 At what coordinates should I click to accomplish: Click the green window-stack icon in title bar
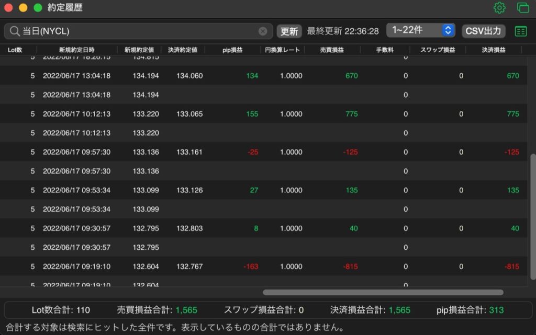(x=523, y=7)
